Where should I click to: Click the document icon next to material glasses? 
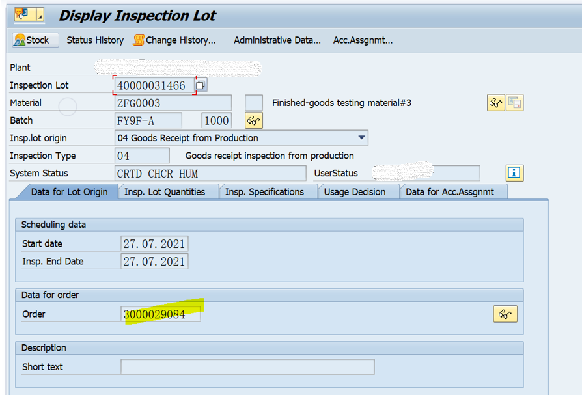[x=514, y=103]
